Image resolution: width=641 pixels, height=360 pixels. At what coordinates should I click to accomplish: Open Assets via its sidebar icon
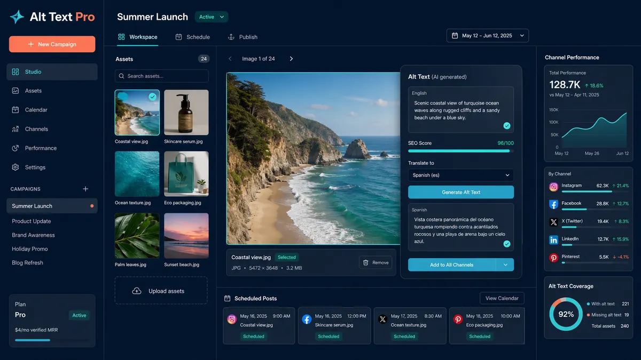(15, 91)
